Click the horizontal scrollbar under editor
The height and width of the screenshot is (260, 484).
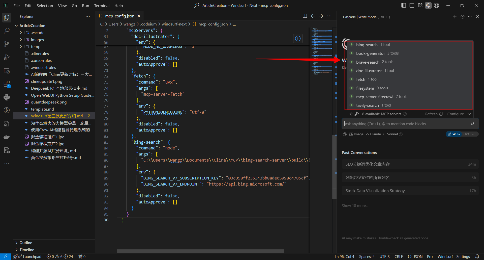[x=200, y=251]
